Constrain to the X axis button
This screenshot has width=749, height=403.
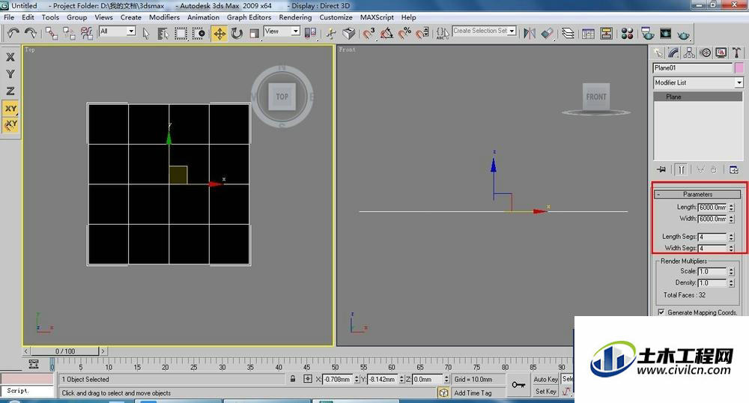pyautogui.click(x=10, y=57)
